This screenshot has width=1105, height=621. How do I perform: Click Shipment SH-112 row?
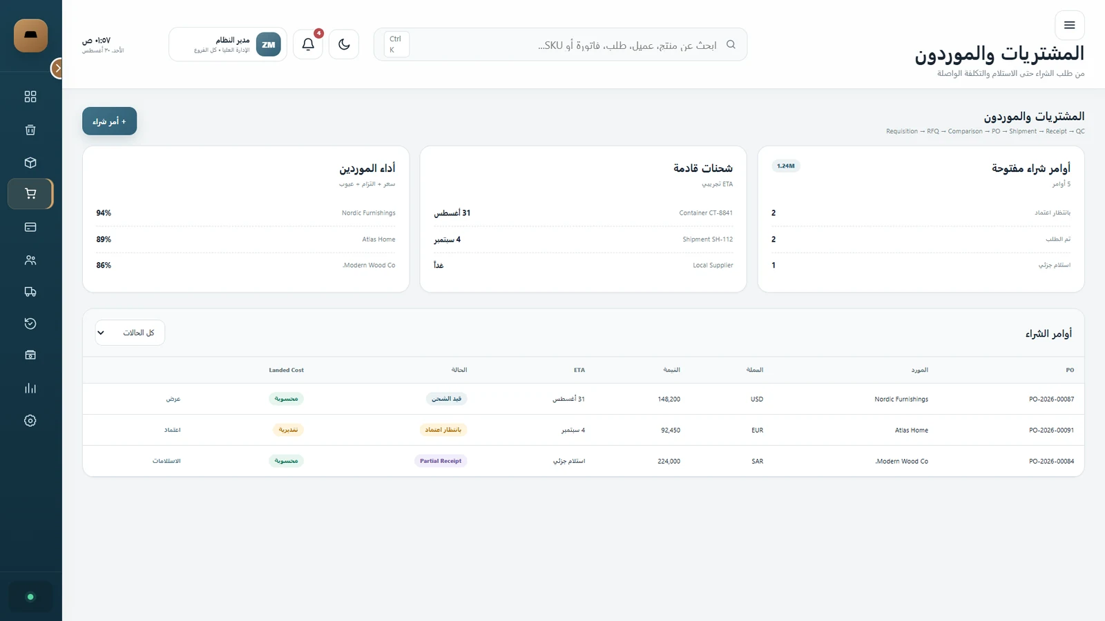[x=583, y=239]
